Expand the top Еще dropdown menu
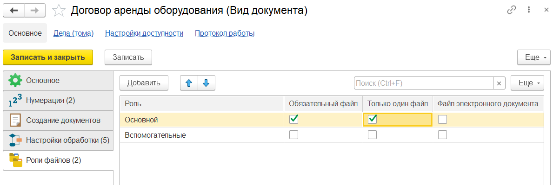Screen dimensions: 553x185 pyautogui.click(x=533, y=57)
